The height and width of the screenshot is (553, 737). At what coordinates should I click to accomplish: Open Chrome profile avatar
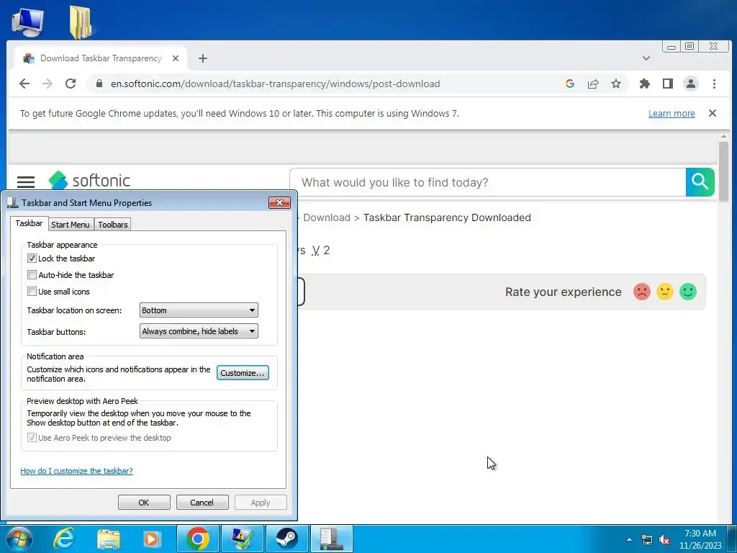(690, 84)
